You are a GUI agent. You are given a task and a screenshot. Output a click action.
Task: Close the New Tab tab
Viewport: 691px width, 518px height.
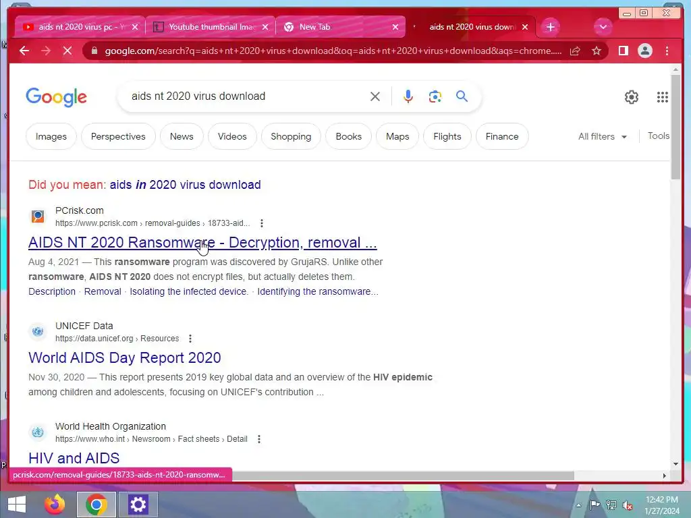(395, 27)
